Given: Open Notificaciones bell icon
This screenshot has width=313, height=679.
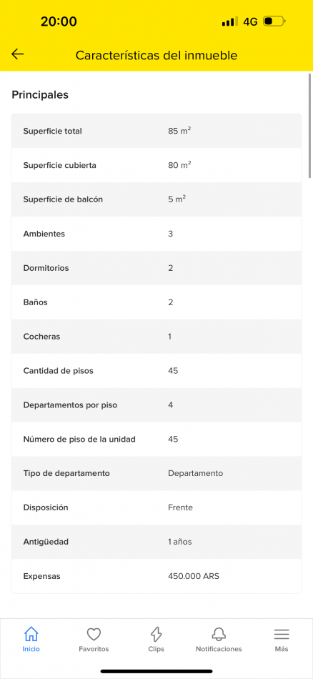Looking at the screenshot, I should pyautogui.click(x=219, y=635).
